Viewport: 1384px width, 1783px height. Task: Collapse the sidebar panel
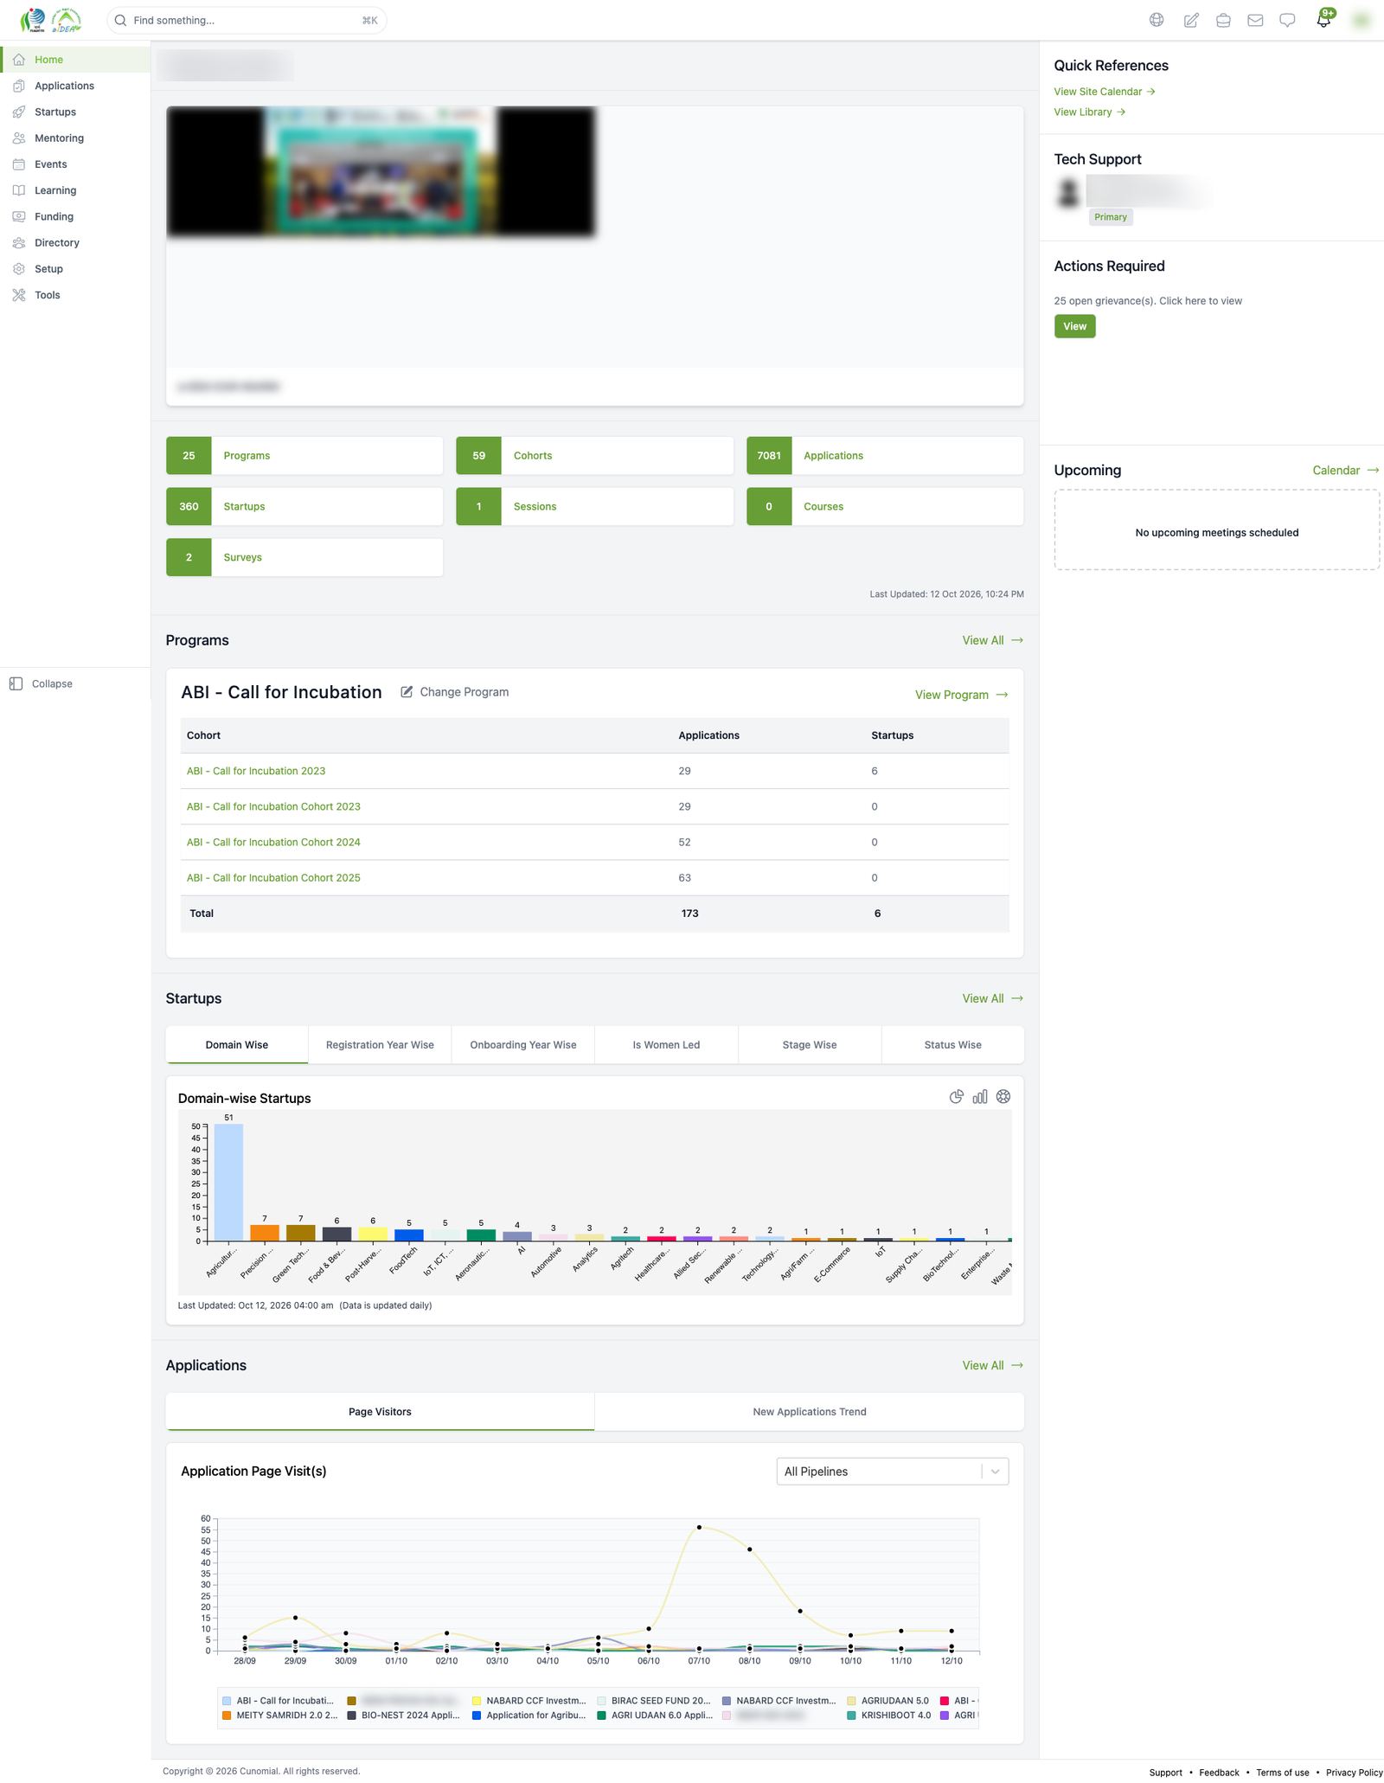tap(41, 683)
